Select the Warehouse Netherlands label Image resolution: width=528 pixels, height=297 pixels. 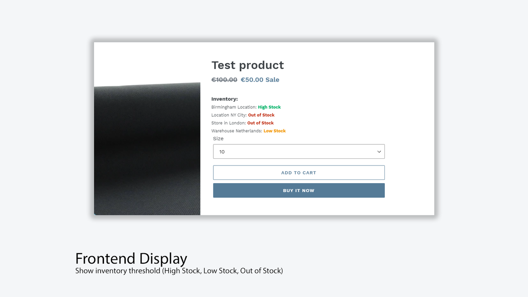[x=236, y=131]
